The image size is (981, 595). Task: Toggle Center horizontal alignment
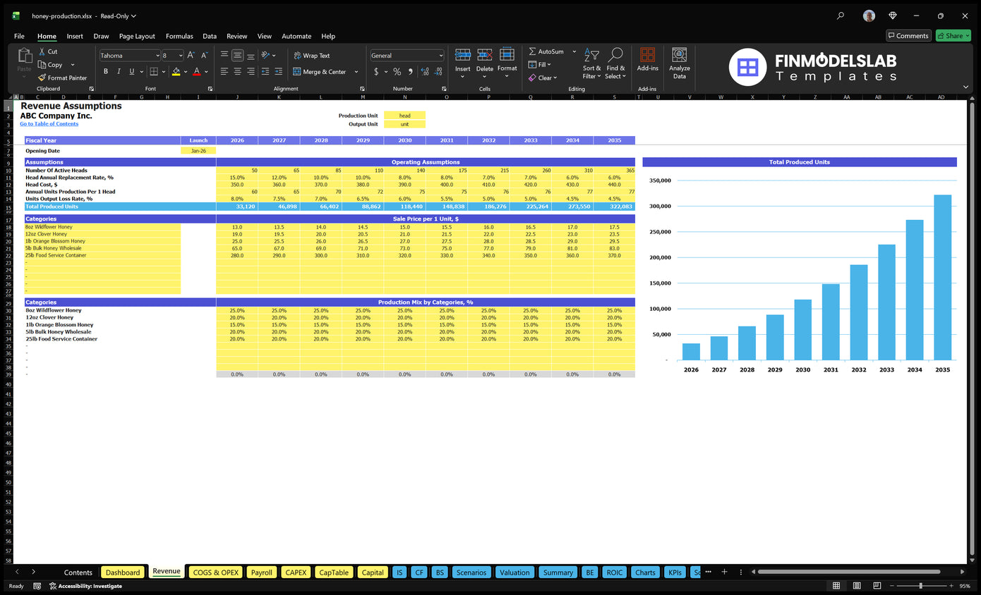(x=238, y=71)
